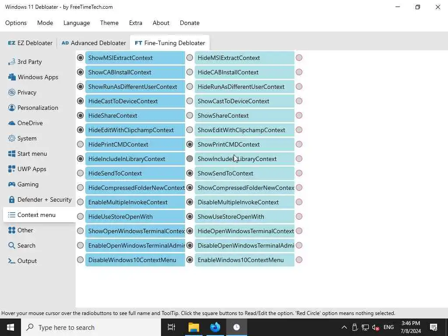Select the HideSendToContext radio button

pos(80,173)
